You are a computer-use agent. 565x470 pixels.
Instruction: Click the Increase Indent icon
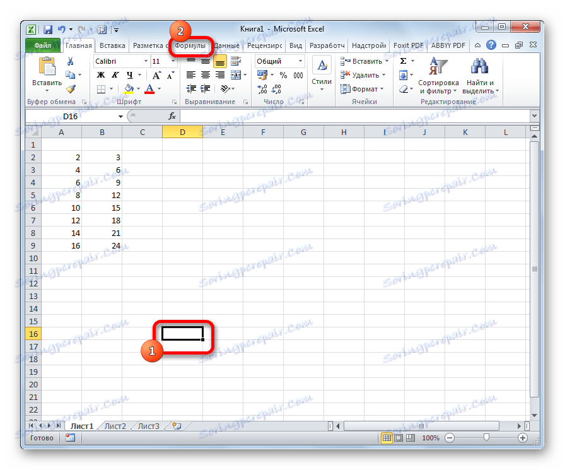[206, 89]
